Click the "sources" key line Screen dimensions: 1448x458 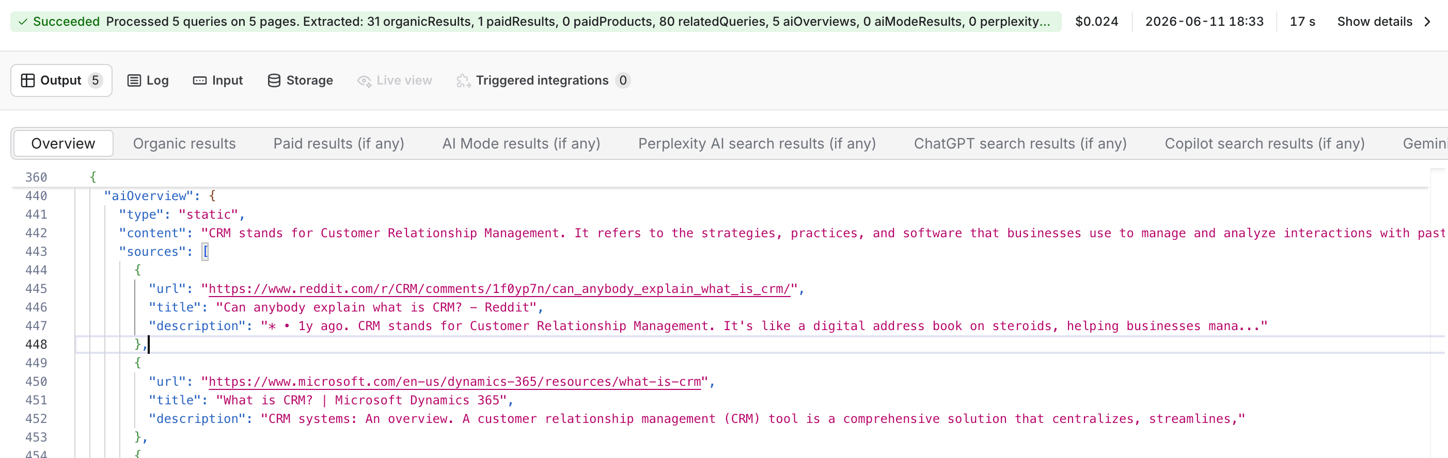click(164, 252)
